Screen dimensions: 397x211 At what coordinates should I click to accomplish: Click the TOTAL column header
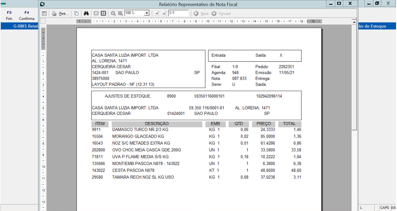click(x=289, y=124)
